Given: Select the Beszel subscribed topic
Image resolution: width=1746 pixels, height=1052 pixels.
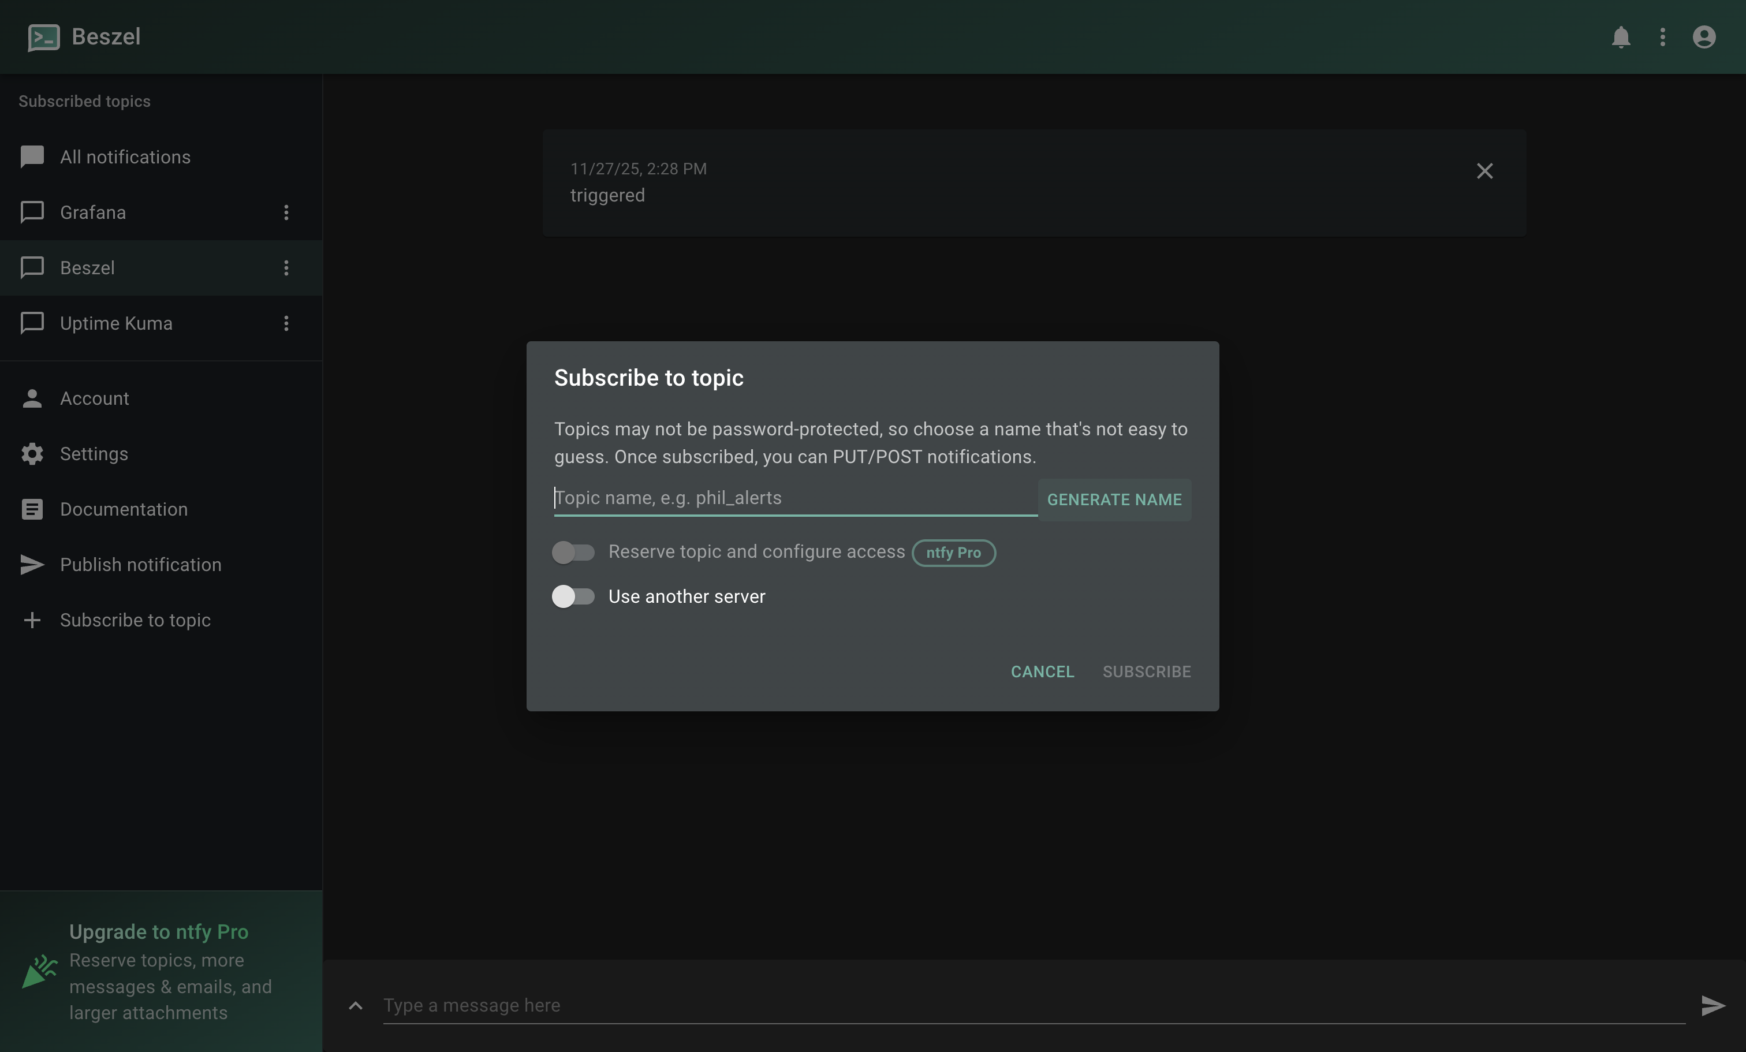Looking at the screenshot, I should coord(87,268).
